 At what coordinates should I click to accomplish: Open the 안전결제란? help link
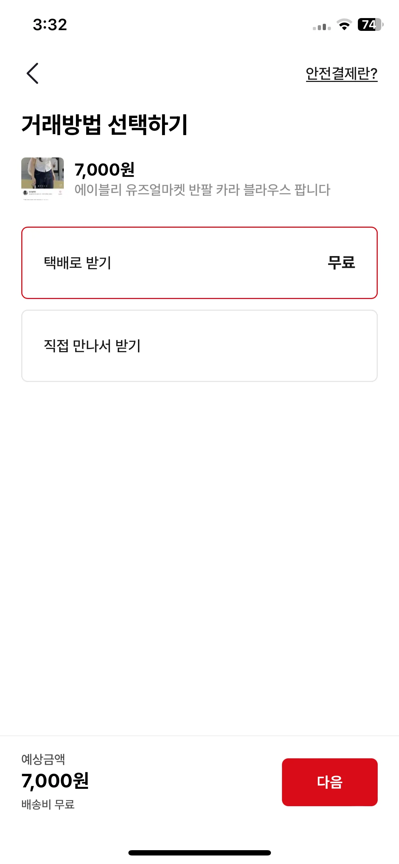click(342, 74)
